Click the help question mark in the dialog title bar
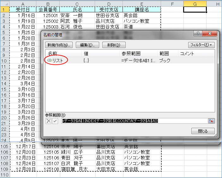Screen dimensions: 222x178 pyautogui.click(x=198, y=33)
